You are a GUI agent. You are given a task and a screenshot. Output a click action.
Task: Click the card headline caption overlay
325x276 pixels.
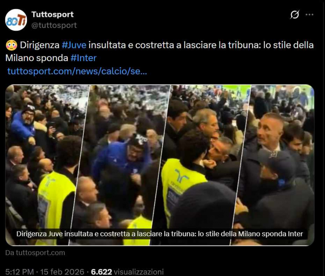[x=160, y=234]
